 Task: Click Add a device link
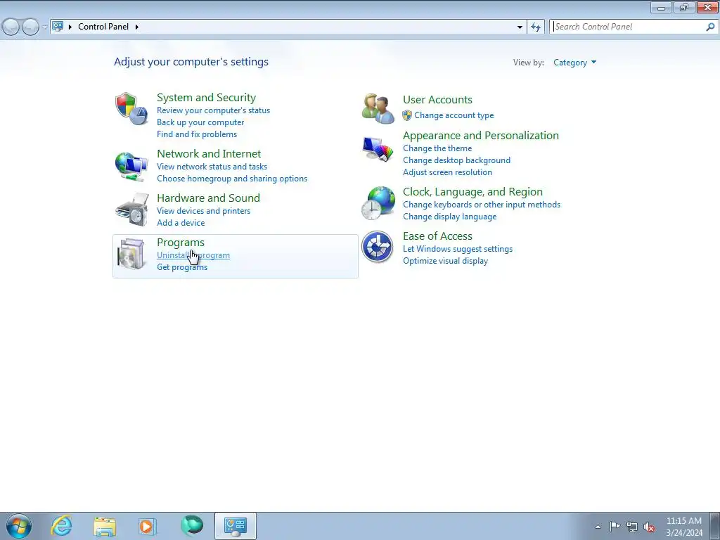pyautogui.click(x=181, y=223)
